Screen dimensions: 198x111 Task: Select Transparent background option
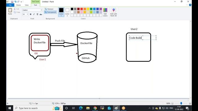[50, 12]
